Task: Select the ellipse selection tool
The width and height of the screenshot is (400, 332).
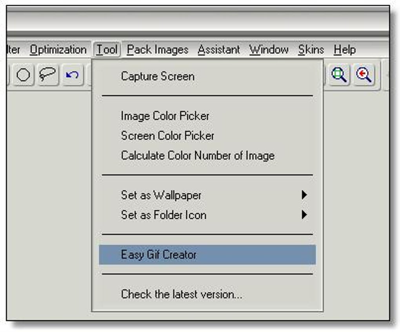Action: click(24, 75)
